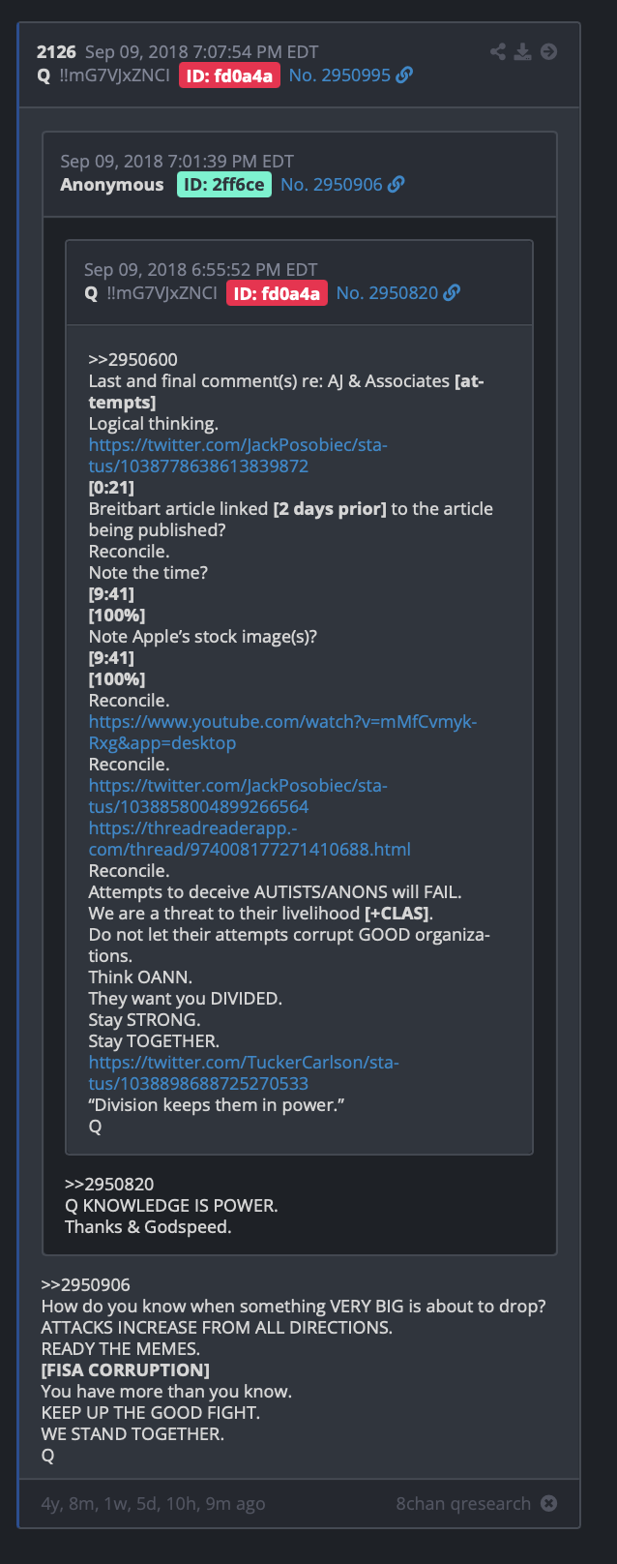
Task: Click the circled X next to 8chan qresearch
Action: [x=548, y=1503]
